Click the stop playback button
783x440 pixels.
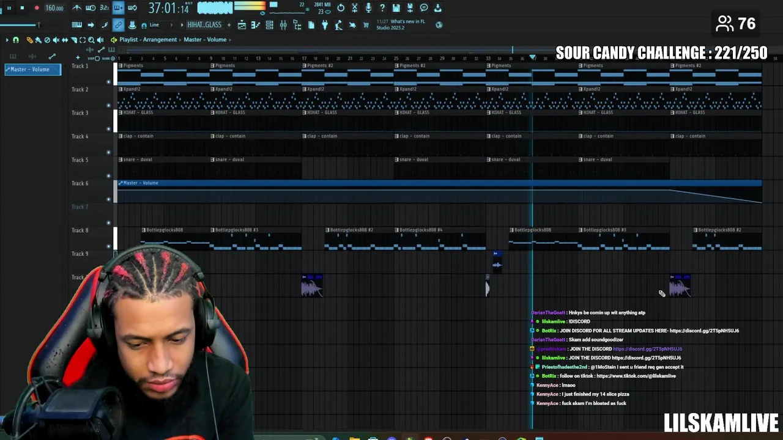[x=22, y=8]
